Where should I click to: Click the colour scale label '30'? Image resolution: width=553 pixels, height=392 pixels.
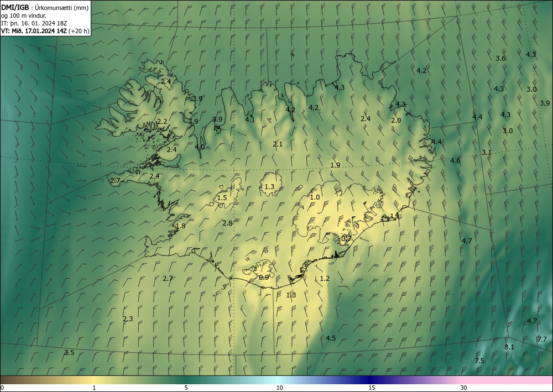coord(464,388)
